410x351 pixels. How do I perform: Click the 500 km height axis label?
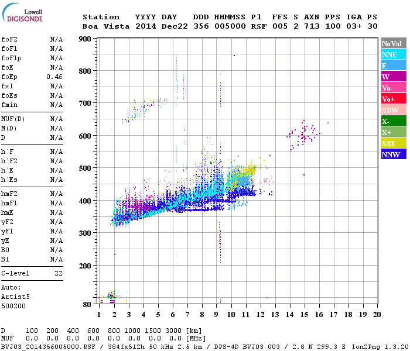[85, 168]
